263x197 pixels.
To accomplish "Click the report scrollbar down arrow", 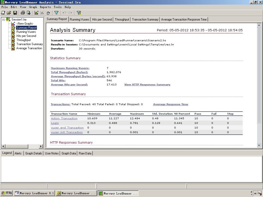I will (x=259, y=145).
